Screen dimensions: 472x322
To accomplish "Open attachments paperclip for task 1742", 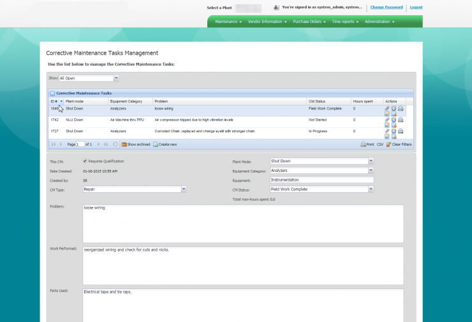I will coord(387,120).
